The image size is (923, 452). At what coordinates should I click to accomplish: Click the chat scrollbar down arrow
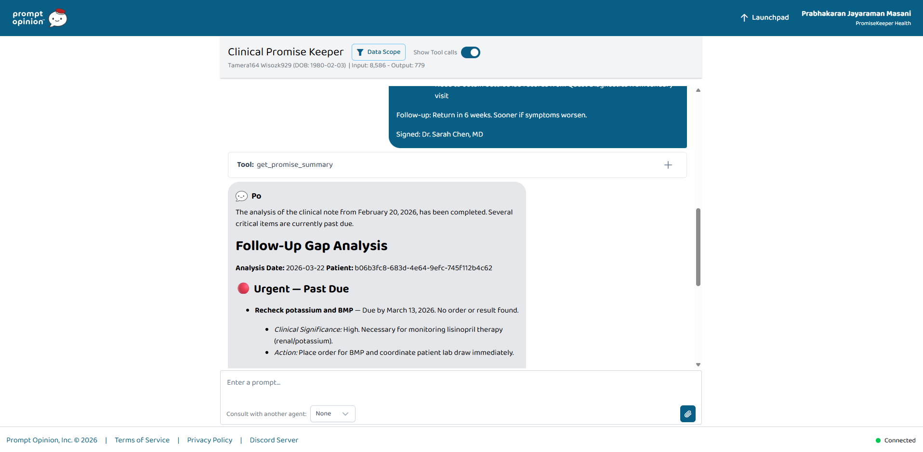point(698,365)
